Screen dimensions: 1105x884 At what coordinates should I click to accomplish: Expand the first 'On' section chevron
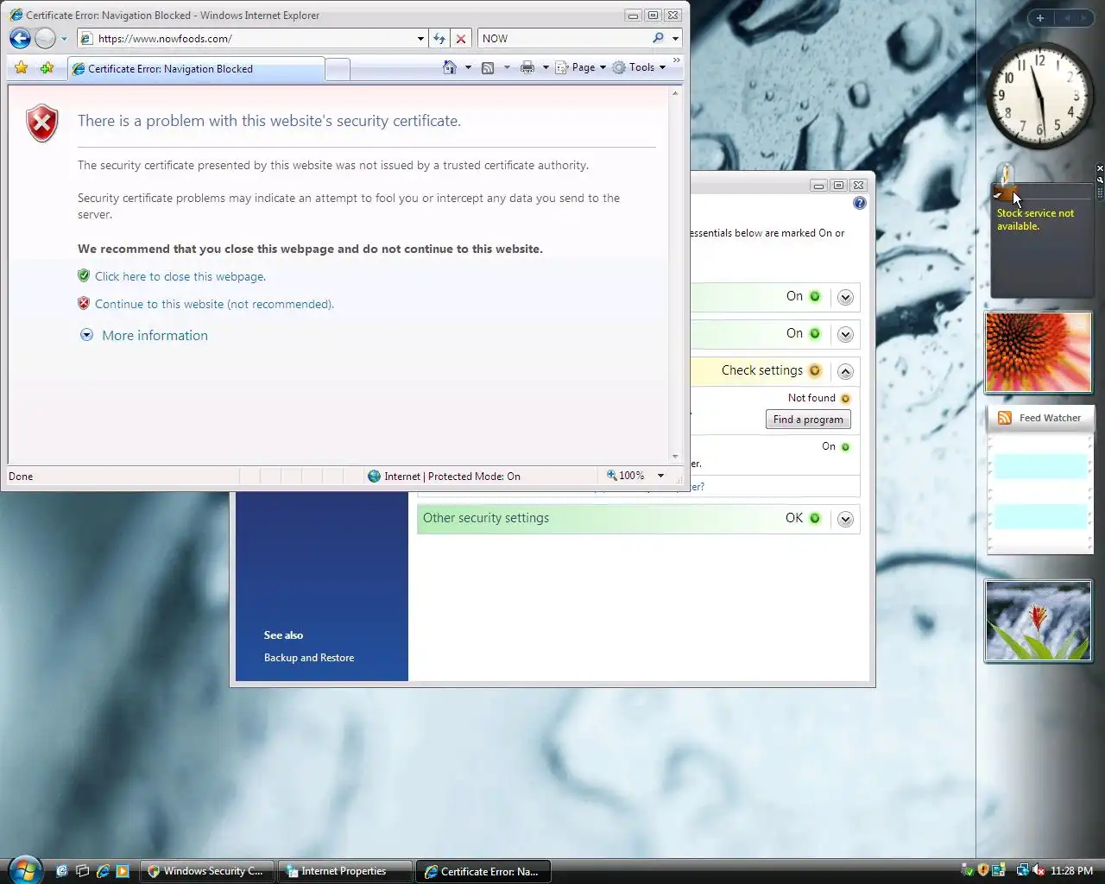click(x=845, y=297)
